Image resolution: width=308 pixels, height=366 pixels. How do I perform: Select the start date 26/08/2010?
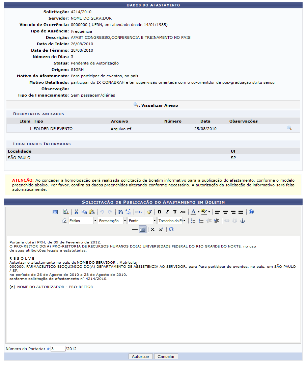coord(82,44)
